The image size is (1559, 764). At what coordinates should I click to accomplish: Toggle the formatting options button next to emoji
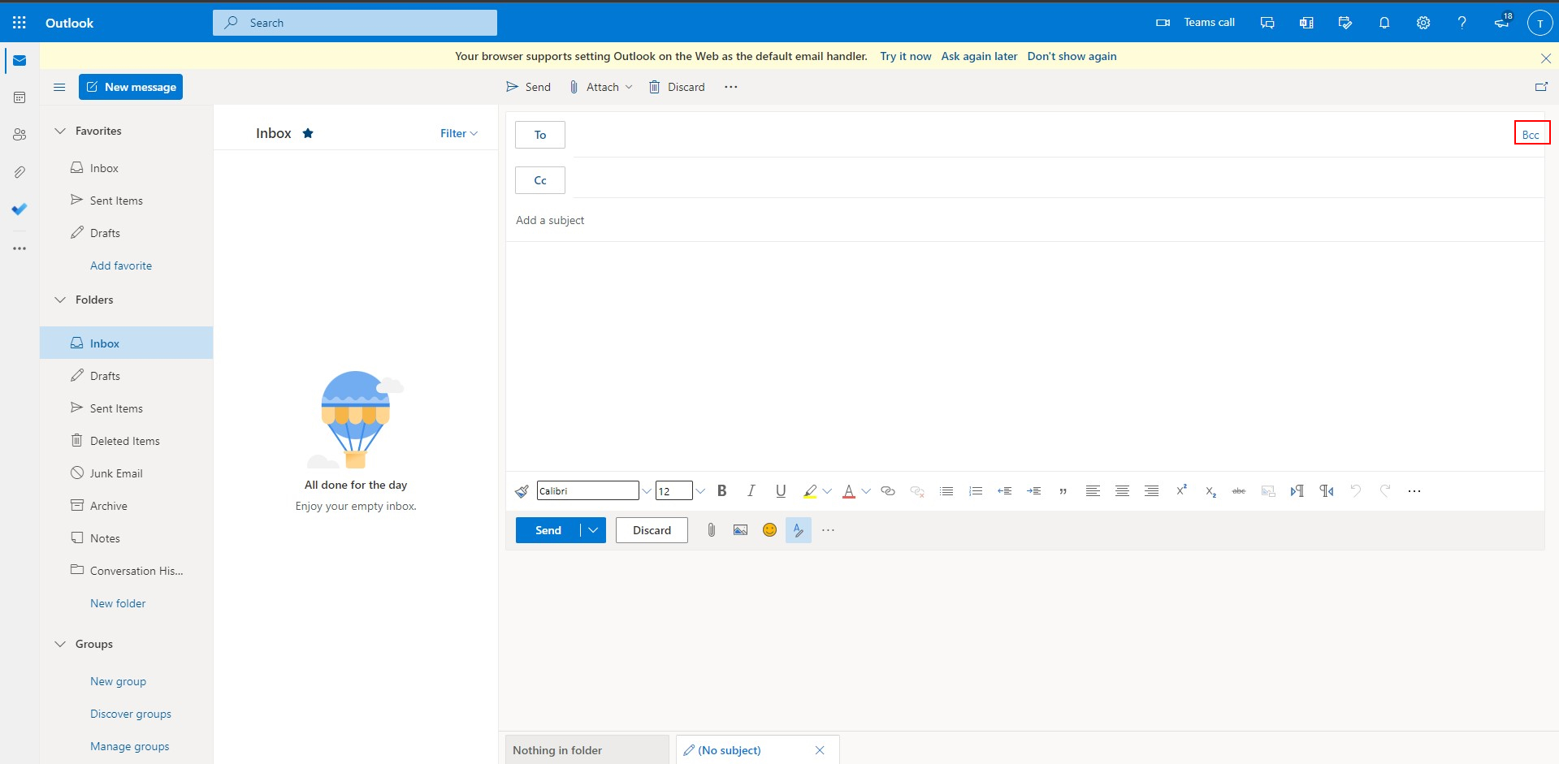tap(798, 530)
